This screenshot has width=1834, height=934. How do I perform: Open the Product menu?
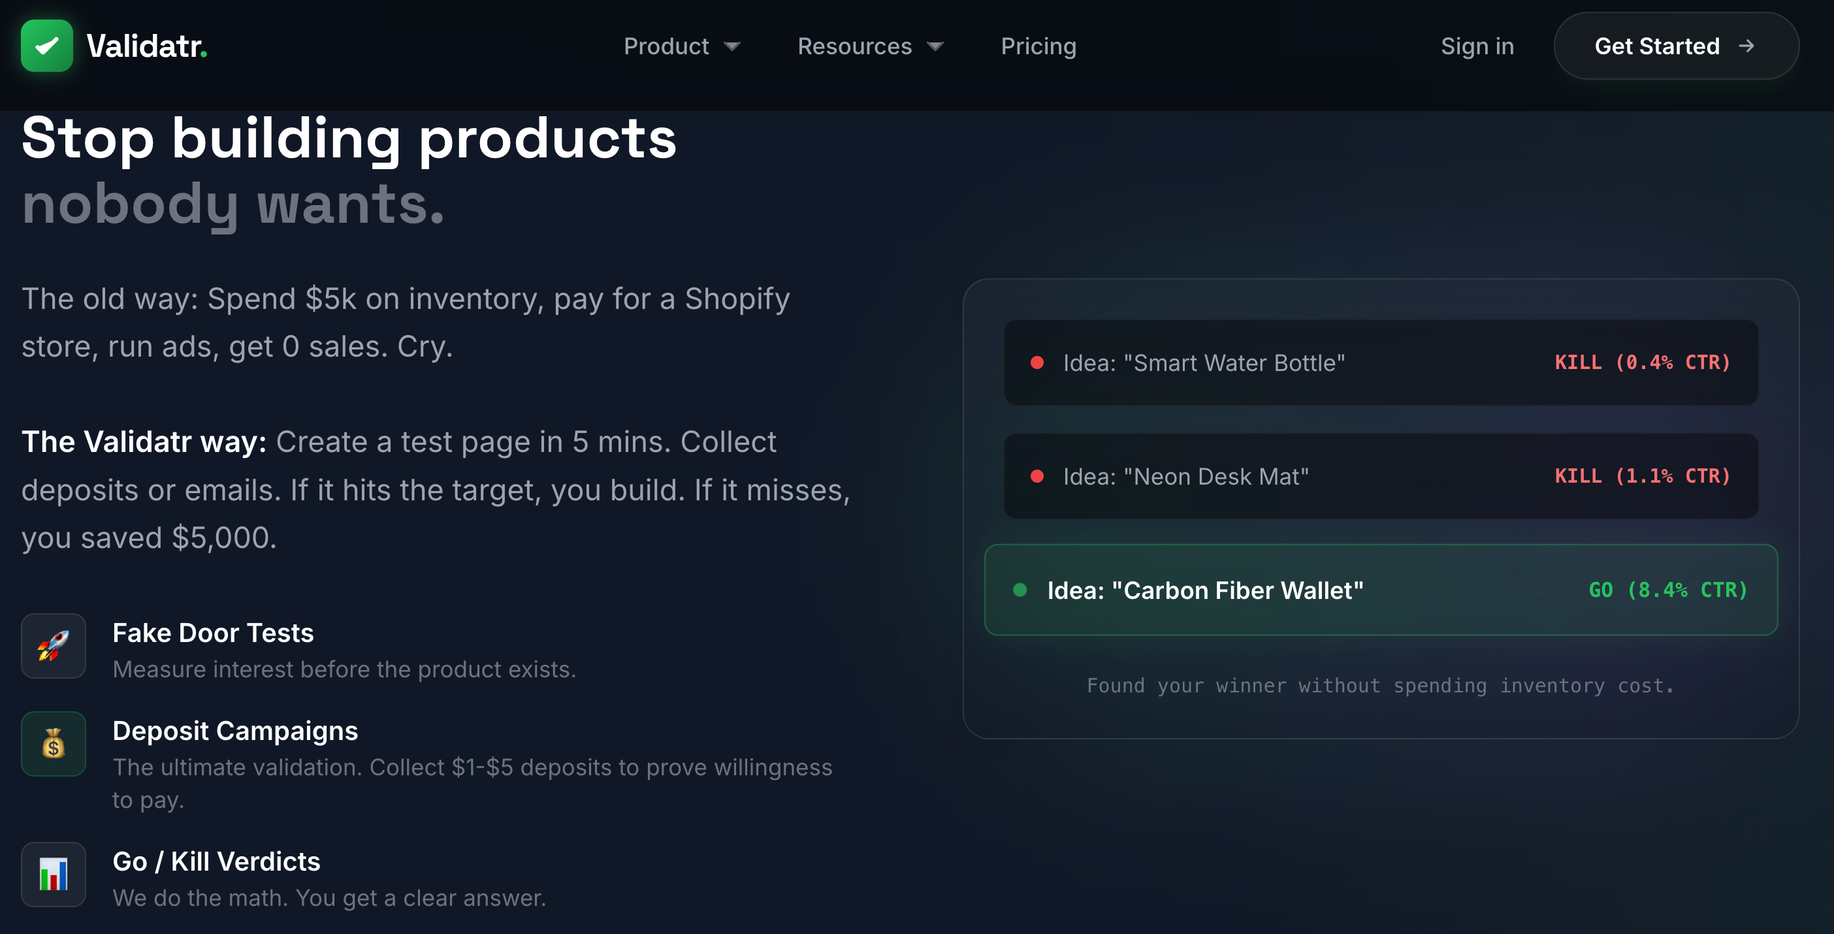[x=666, y=46]
